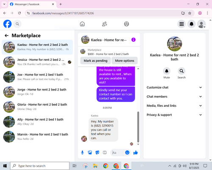Viewport: 212px width, 170px height.
Task: Click the Facebook search magnifier icon
Action: 17,24
